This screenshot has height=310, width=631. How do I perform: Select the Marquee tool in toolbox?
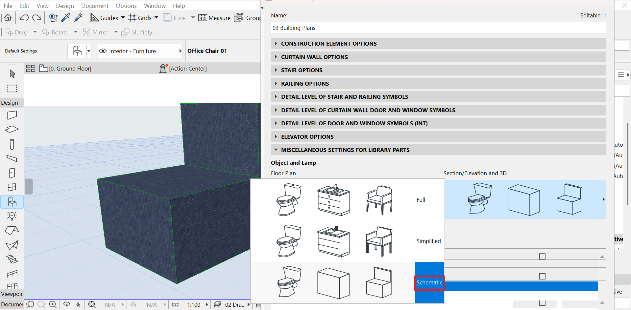[12, 89]
